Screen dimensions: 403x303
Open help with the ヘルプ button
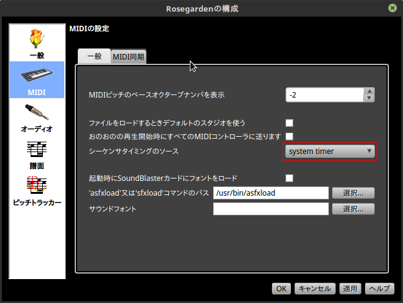coord(379,288)
